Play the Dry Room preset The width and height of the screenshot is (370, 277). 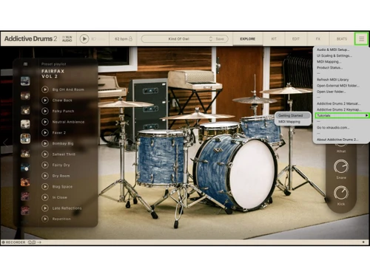(45, 176)
